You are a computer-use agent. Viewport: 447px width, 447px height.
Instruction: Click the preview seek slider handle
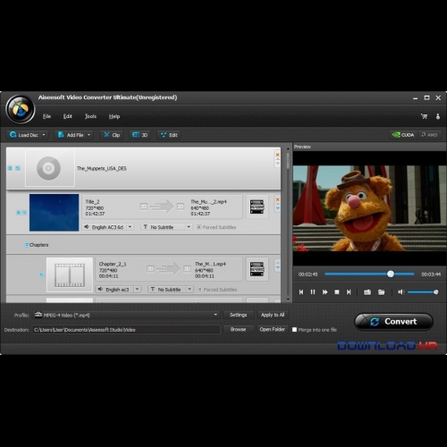tap(391, 274)
